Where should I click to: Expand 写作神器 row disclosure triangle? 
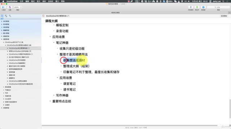coord(54,95)
